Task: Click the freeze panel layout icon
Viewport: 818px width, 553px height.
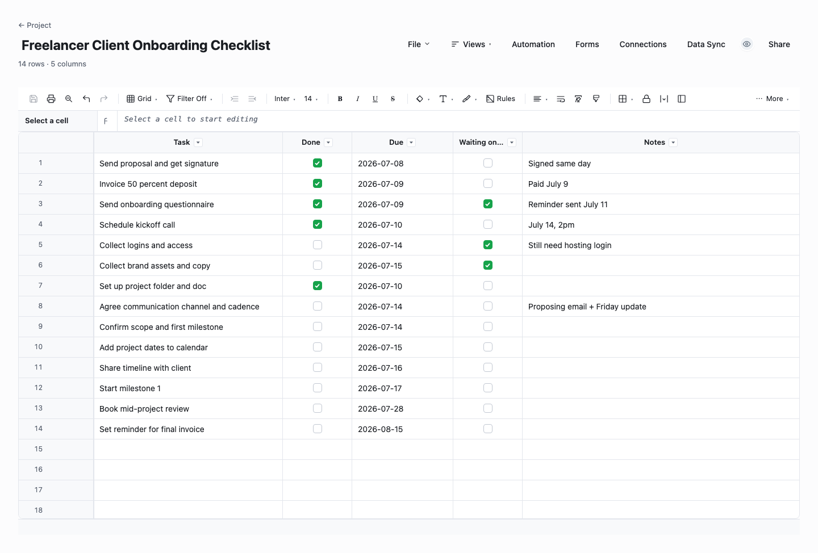Action: tap(682, 99)
